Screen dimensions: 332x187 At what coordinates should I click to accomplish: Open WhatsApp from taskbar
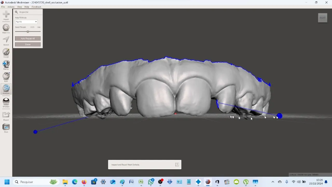[151, 182]
